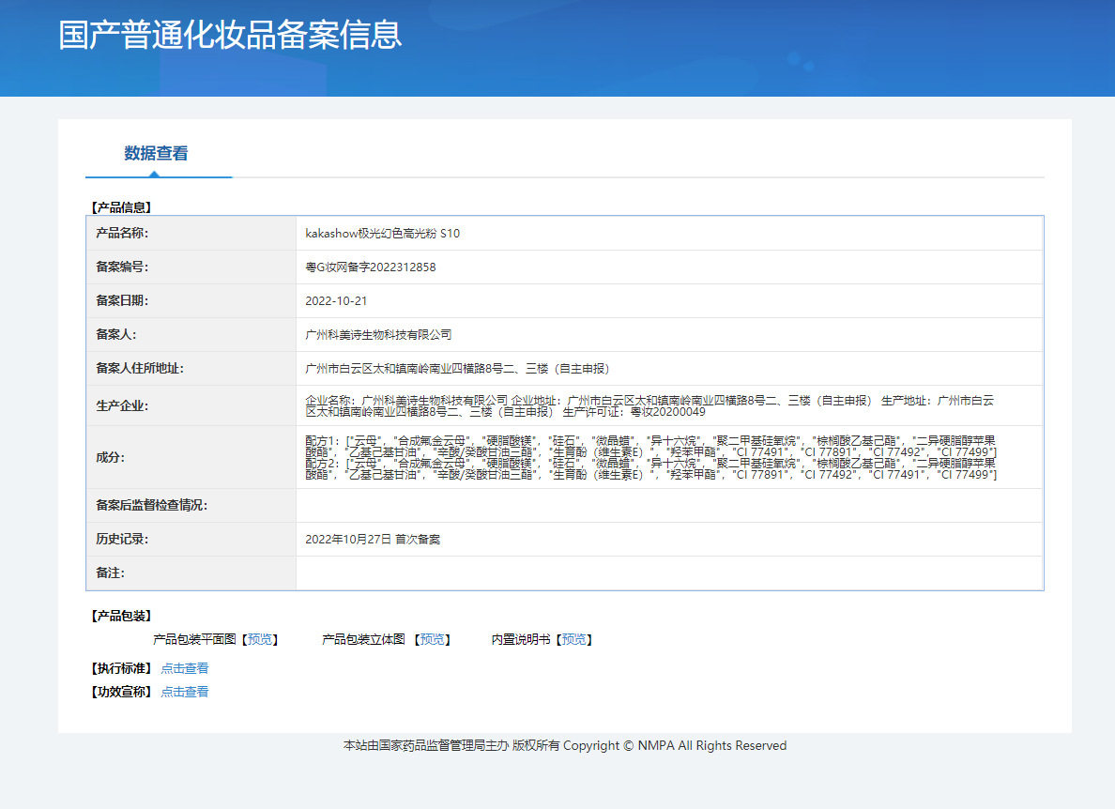Screen dimensions: 1115x809
Task: Click the page title 国产普通化妆品备案信息
Action: pos(230,35)
